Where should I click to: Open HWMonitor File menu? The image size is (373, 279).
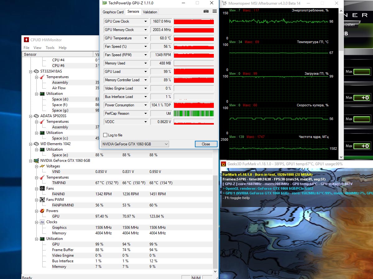[26, 48]
